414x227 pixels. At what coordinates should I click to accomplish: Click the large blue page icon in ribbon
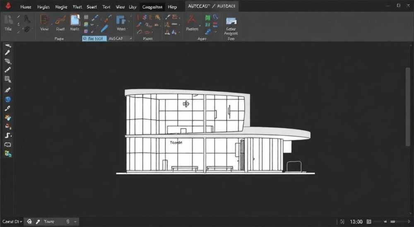75,20
